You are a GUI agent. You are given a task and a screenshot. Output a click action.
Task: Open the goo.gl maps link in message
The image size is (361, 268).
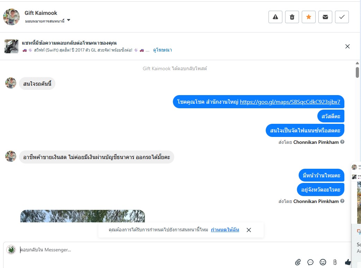(x=290, y=102)
